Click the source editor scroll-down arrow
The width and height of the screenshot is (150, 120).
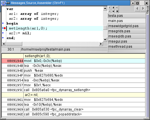(x=105, y=40)
